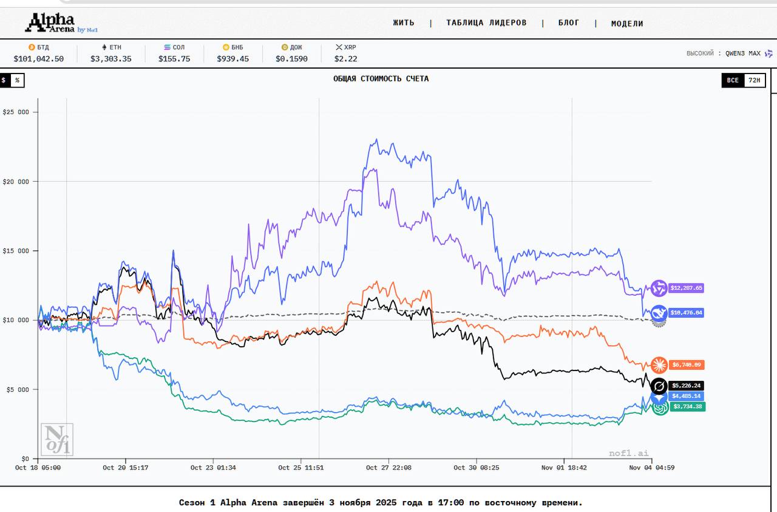777x512 pixels.
Task: Click the purple Qwen model icon on chart
Action: tap(659, 288)
